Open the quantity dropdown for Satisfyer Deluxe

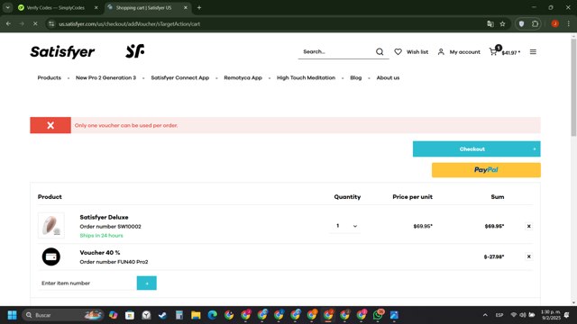345,226
